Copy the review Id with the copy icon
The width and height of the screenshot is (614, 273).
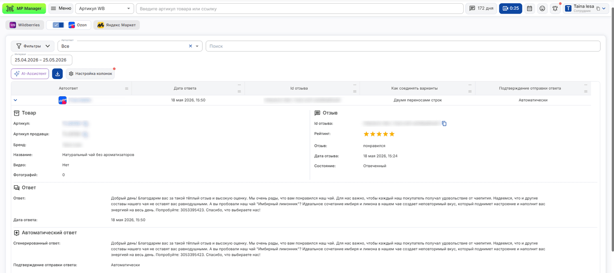click(444, 124)
